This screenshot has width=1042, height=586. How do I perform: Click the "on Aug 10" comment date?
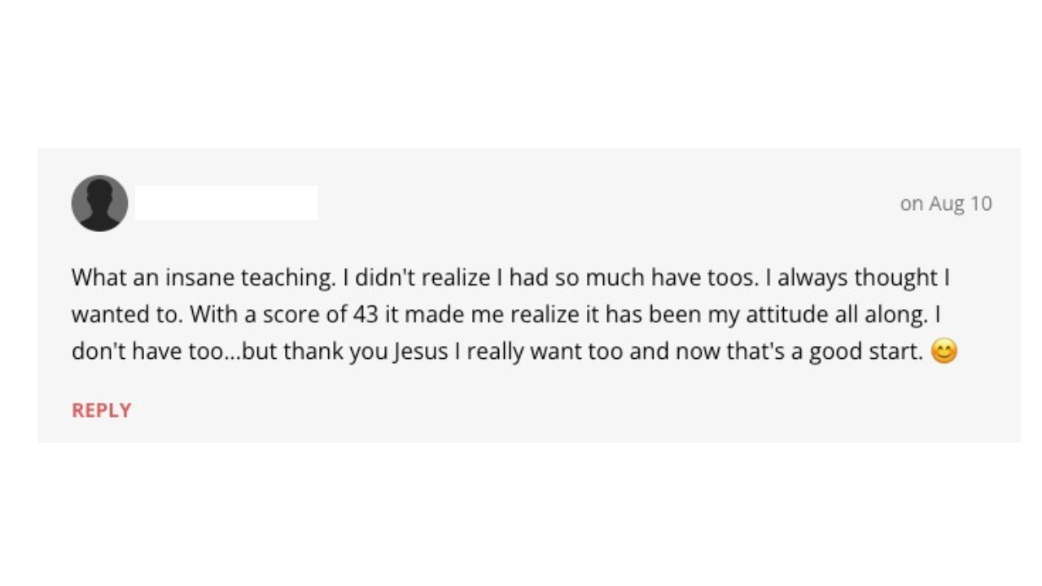pos(946,203)
